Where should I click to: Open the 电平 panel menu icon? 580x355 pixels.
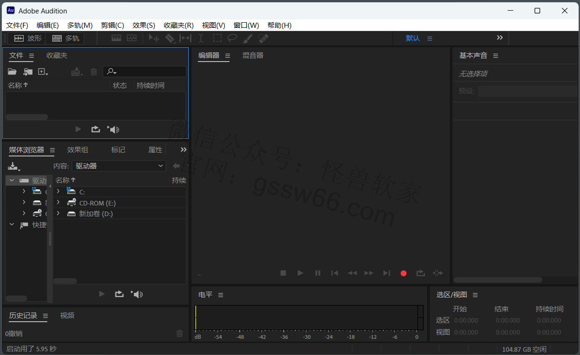[x=221, y=295]
